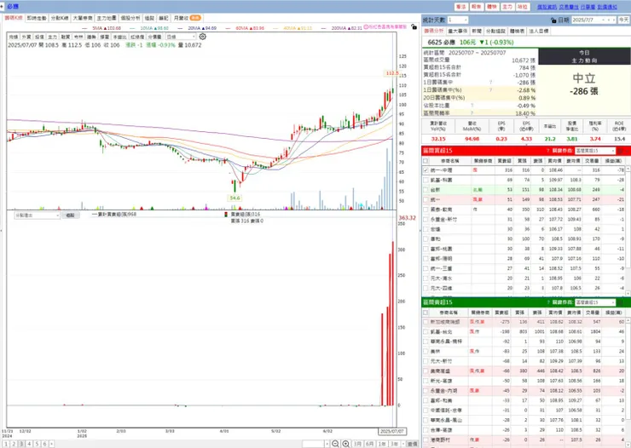This screenshot has height=448, width=631.
Task: Click the down arrow on sellers table scrollbar
Action: (628, 445)
